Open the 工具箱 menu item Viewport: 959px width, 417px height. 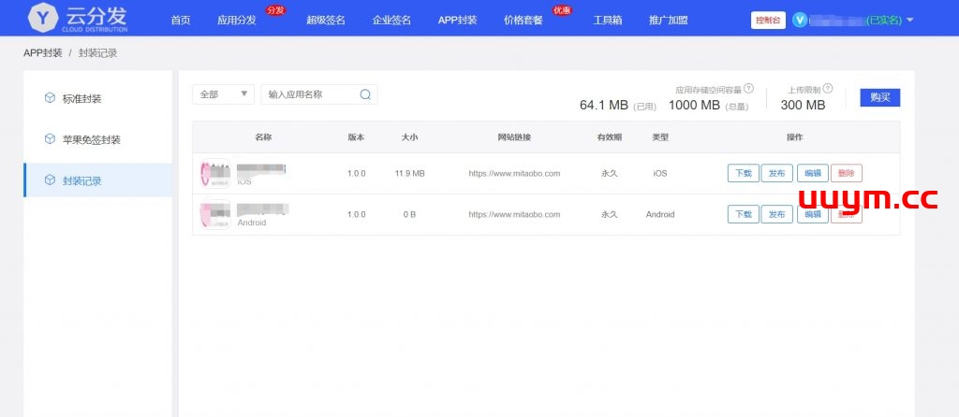click(608, 20)
